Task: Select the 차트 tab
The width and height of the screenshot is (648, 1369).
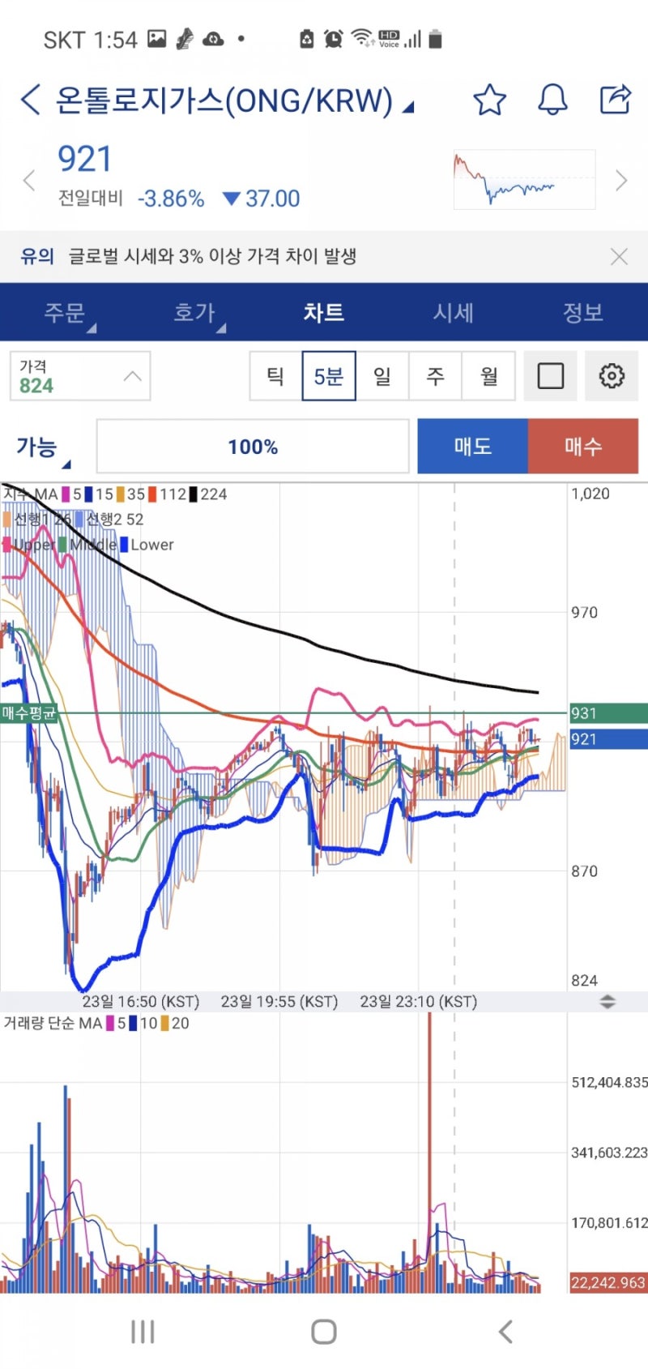Action: pyautogui.click(x=324, y=313)
